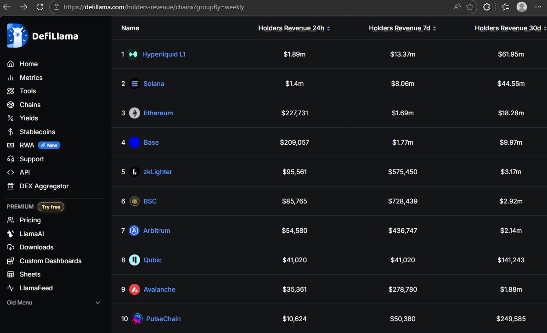547x333 pixels.
Task: Click the BSC chain icon
Action: (134, 201)
